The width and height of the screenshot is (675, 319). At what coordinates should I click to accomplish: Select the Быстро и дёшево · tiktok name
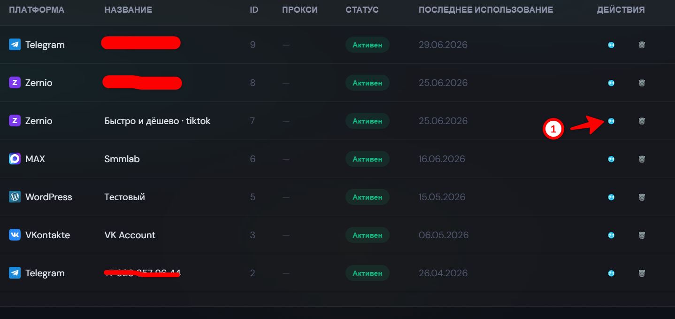[157, 121]
